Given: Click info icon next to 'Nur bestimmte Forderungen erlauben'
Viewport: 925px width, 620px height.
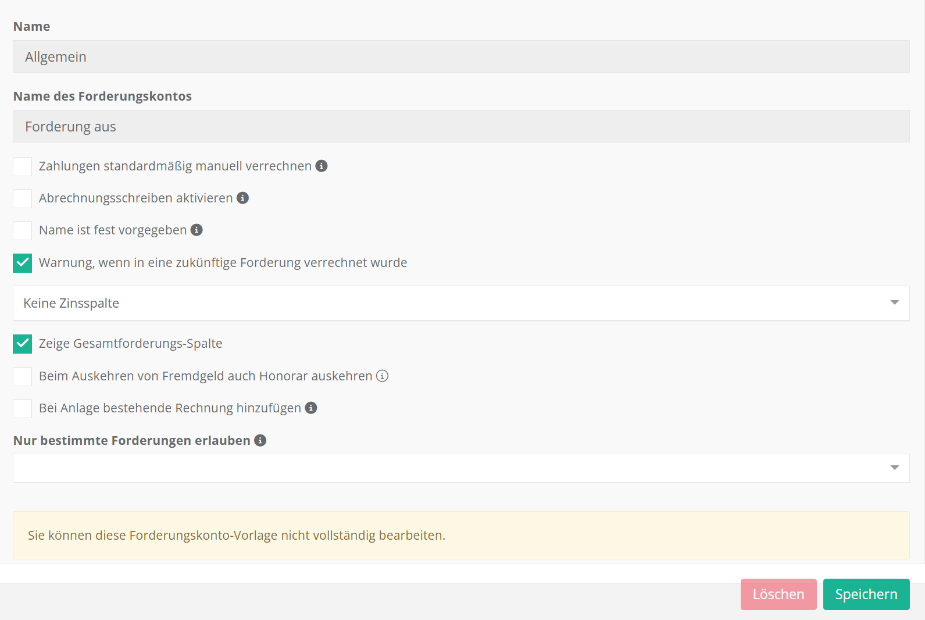Looking at the screenshot, I should pyautogui.click(x=260, y=440).
